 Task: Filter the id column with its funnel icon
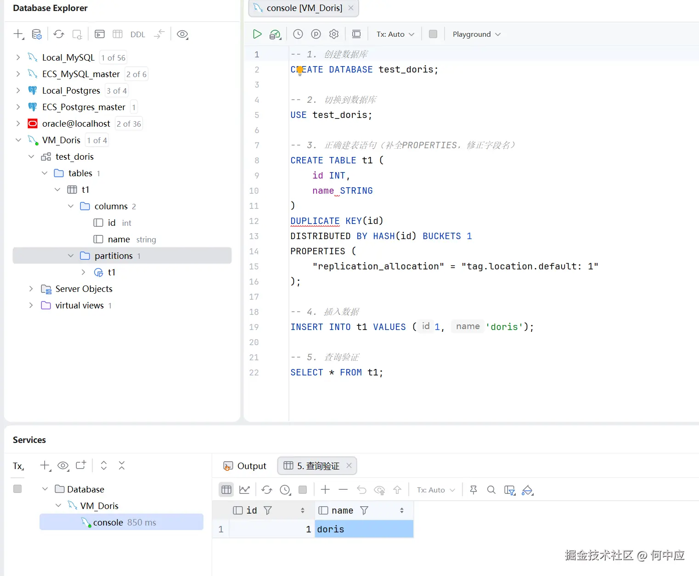coord(268,510)
